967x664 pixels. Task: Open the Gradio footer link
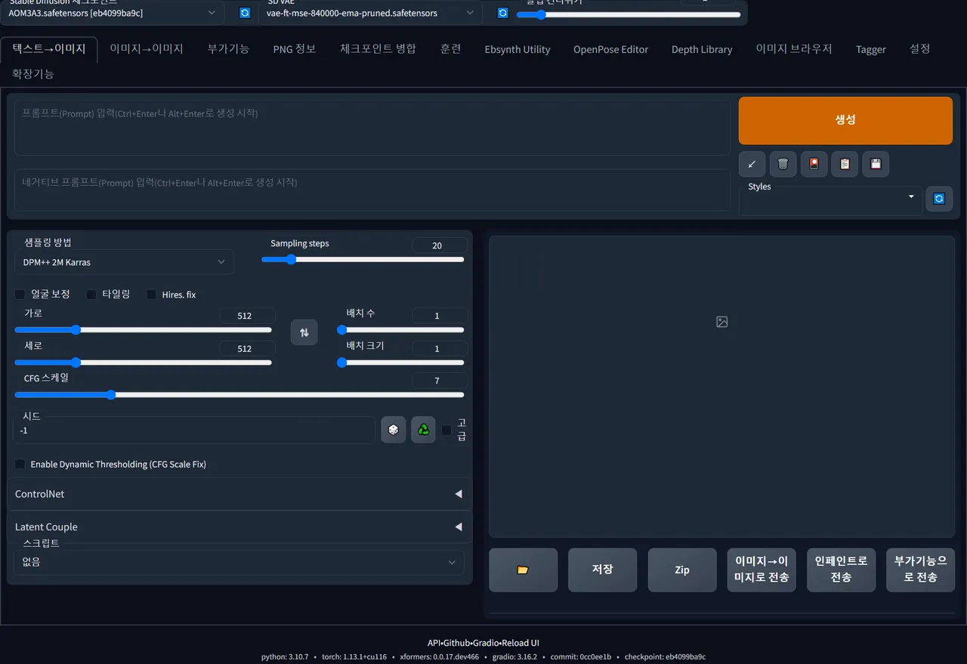[484, 643]
